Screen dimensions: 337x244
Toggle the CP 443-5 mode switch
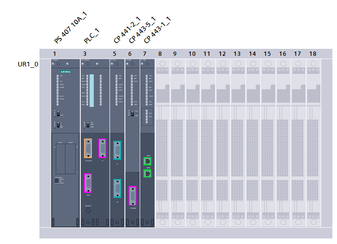132,113
